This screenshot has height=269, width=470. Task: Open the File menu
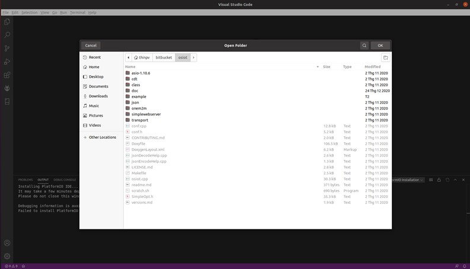tap(5, 12)
